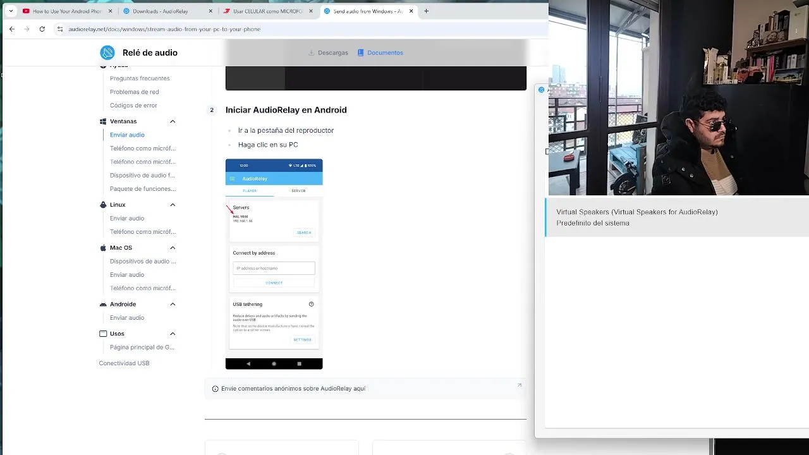Close the 'Usar CELULAR como MICROFONO' tab
The width and height of the screenshot is (809, 455).
click(311, 11)
